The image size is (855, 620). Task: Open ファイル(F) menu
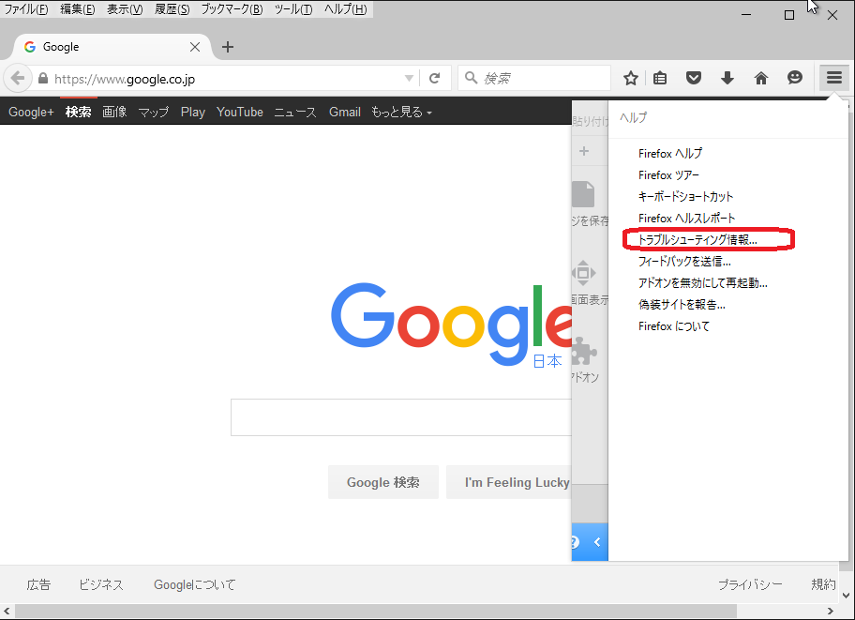[26, 8]
